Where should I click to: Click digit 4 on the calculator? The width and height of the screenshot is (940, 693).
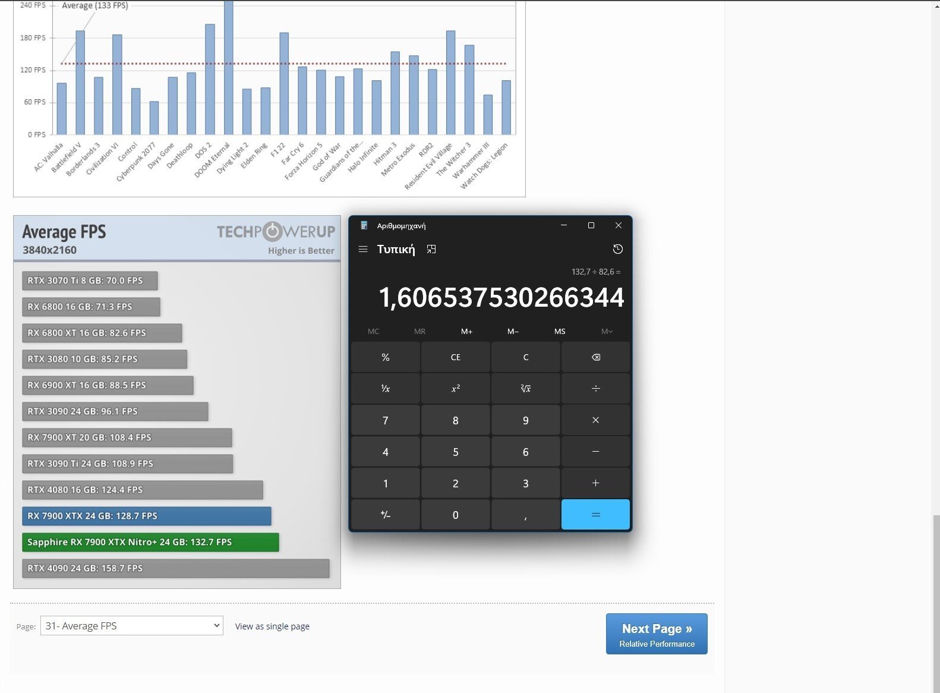click(386, 452)
